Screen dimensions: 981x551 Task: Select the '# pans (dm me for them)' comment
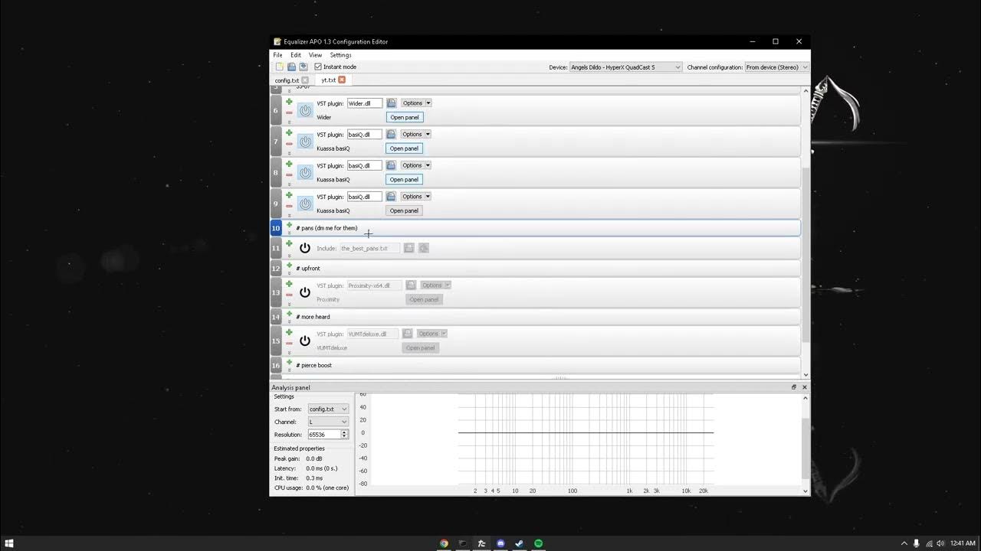click(326, 228)
